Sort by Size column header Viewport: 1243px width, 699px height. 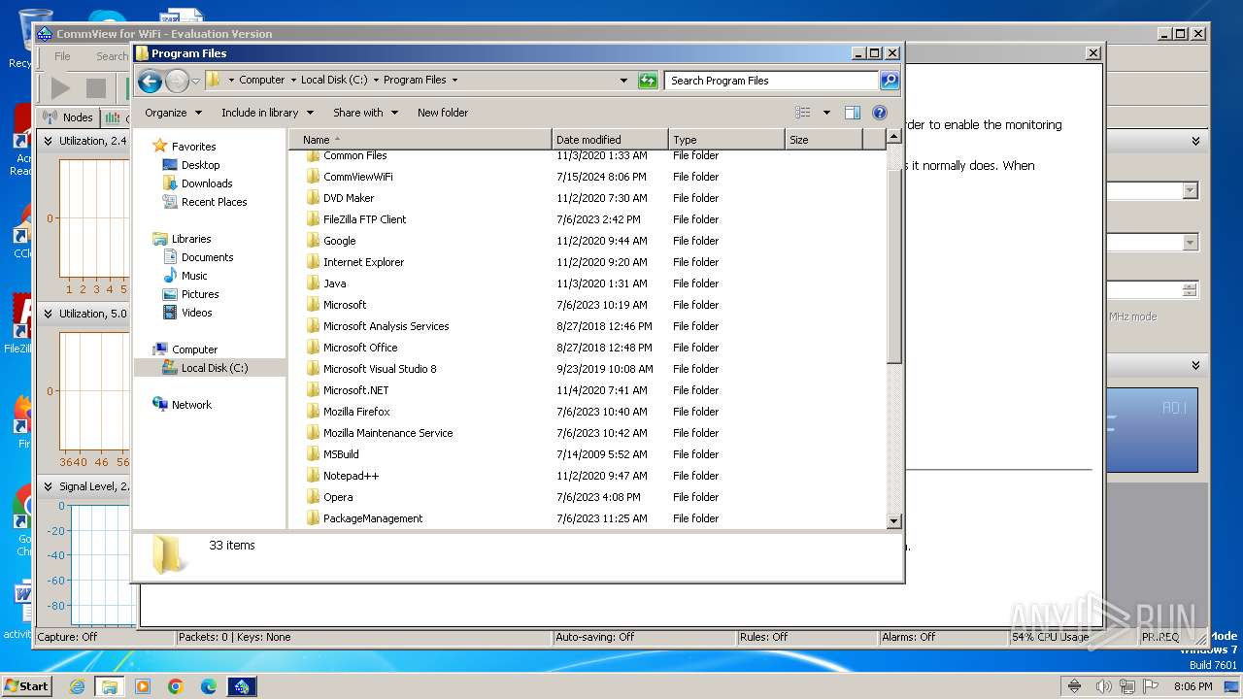(x=823, y=140)
